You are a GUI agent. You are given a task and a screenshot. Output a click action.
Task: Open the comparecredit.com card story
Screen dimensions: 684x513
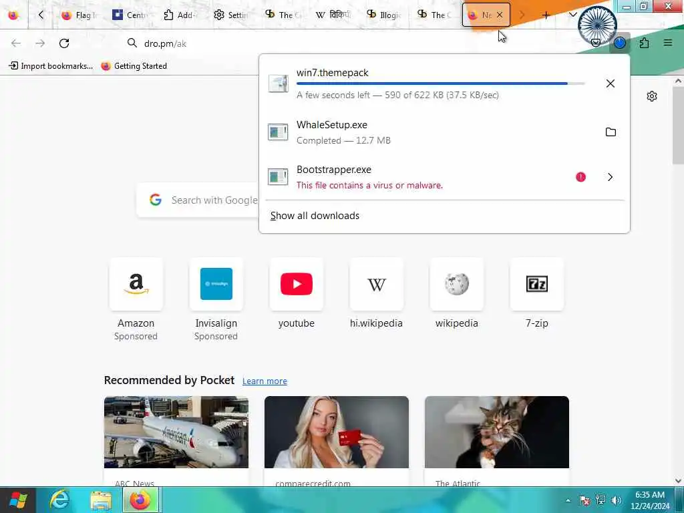coord(337,441)
